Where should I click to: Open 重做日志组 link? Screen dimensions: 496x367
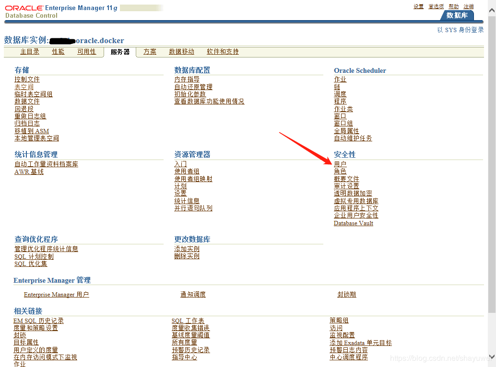(x=30, y=116)
